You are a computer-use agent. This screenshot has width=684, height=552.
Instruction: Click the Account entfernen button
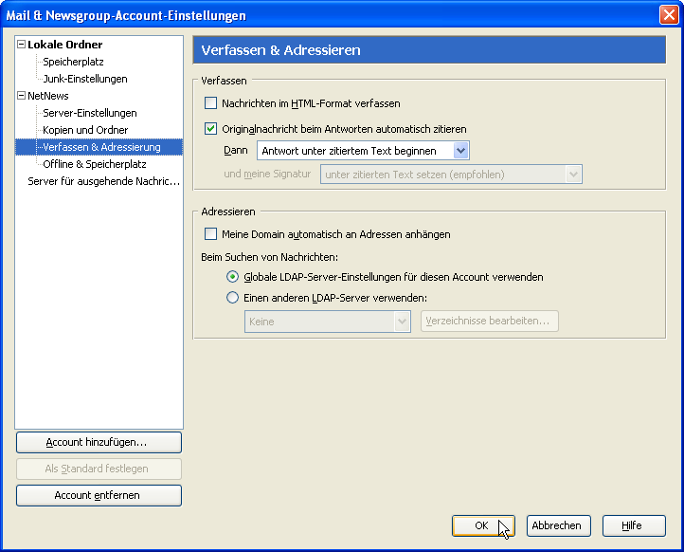coord(99,496)
